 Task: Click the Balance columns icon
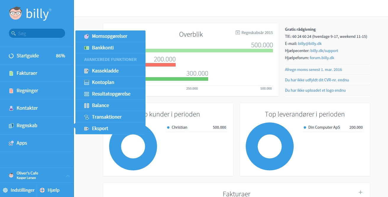87,106
